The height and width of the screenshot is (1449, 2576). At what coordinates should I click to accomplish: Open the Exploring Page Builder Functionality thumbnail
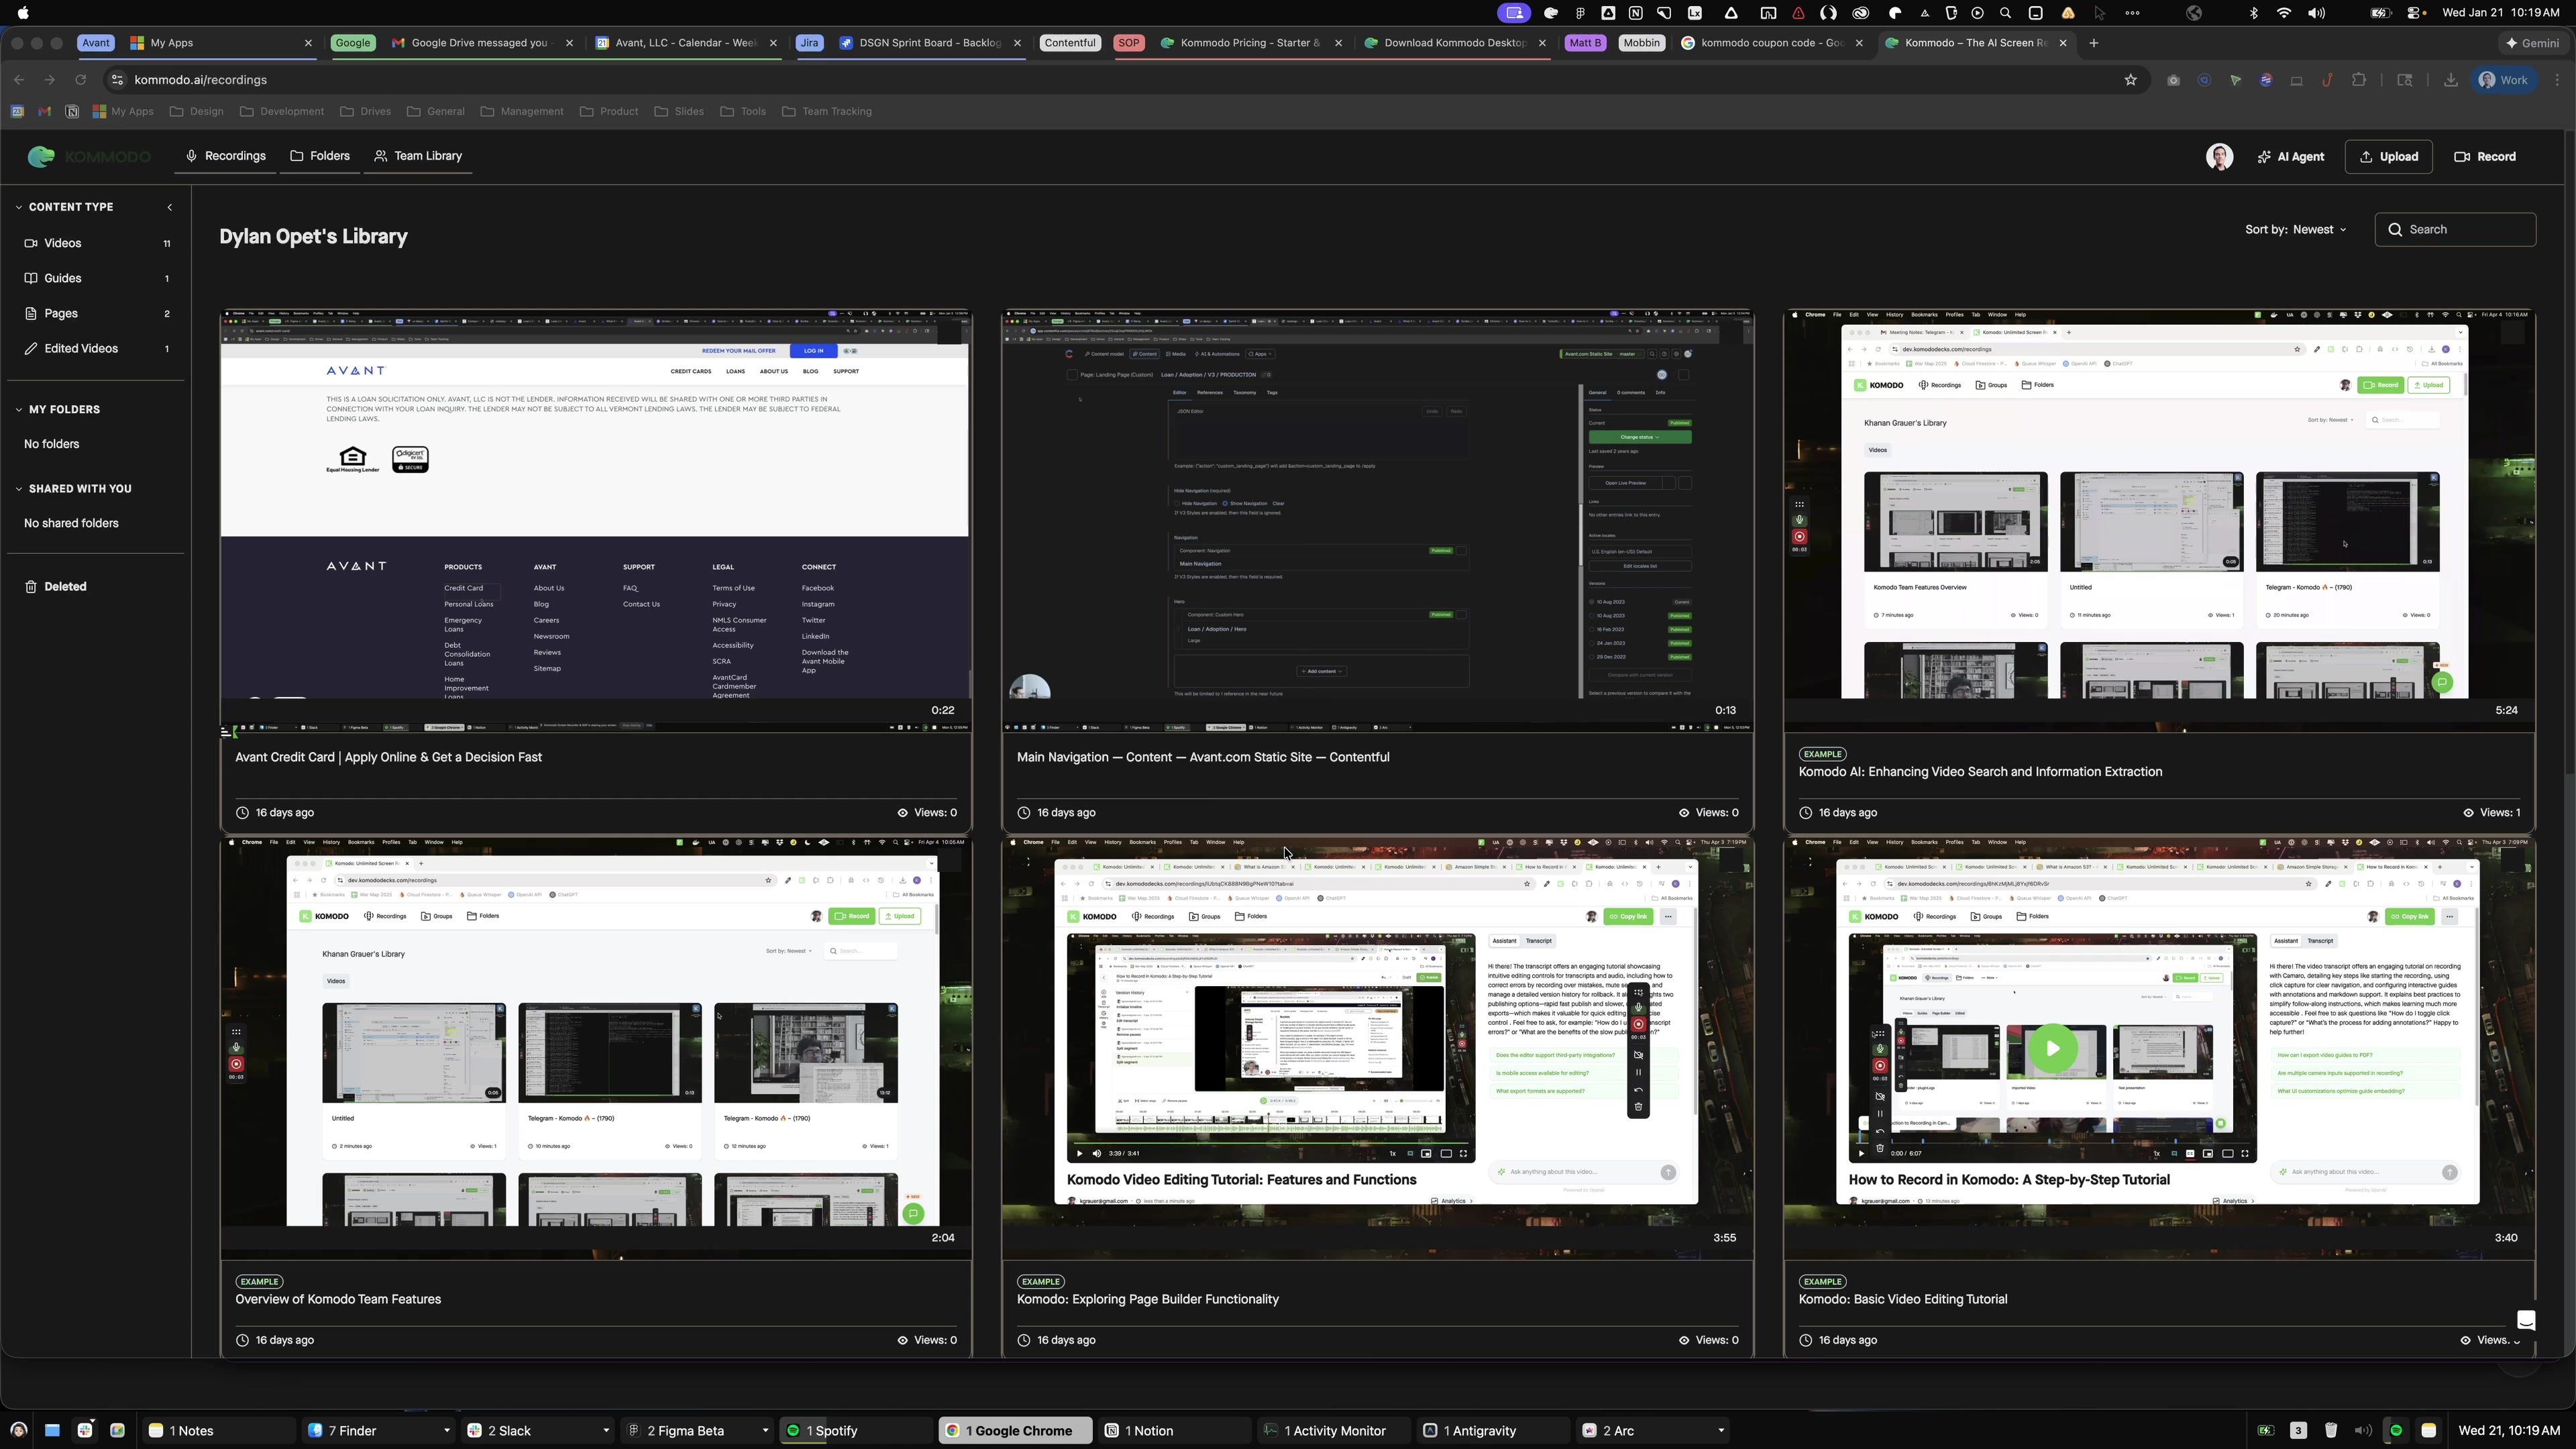click(1377, 1048)
